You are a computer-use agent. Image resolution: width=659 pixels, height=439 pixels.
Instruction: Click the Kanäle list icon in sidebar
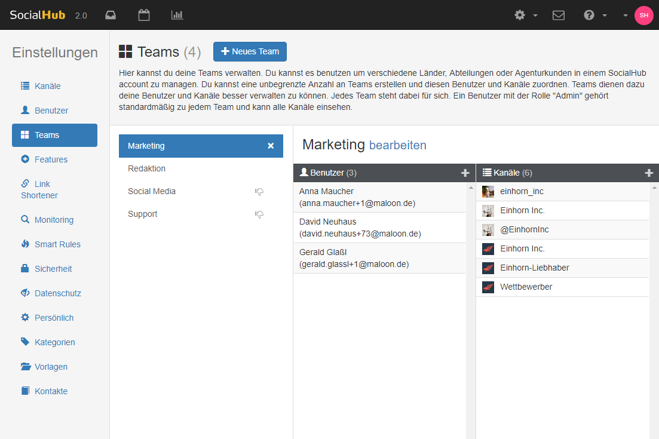click(x=25, y=85)
